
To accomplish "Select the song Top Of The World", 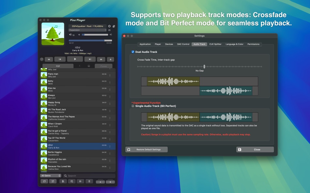I will coord(78,139).
